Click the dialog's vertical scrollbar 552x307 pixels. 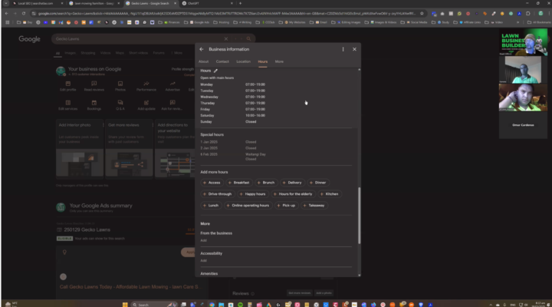click(x=359, y=216)
